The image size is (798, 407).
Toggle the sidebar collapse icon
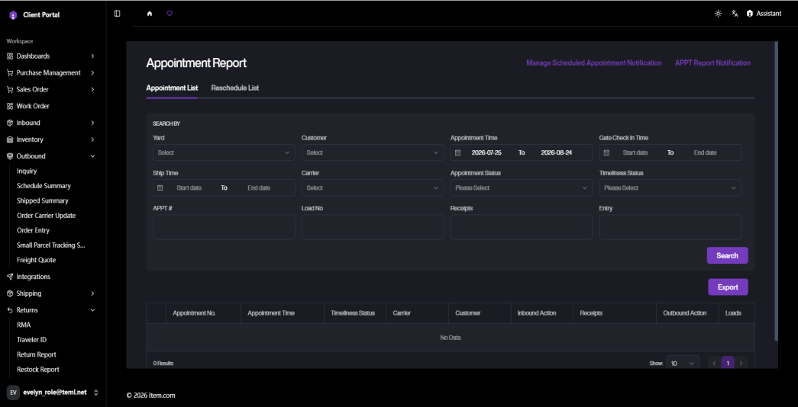coord(117,14)
